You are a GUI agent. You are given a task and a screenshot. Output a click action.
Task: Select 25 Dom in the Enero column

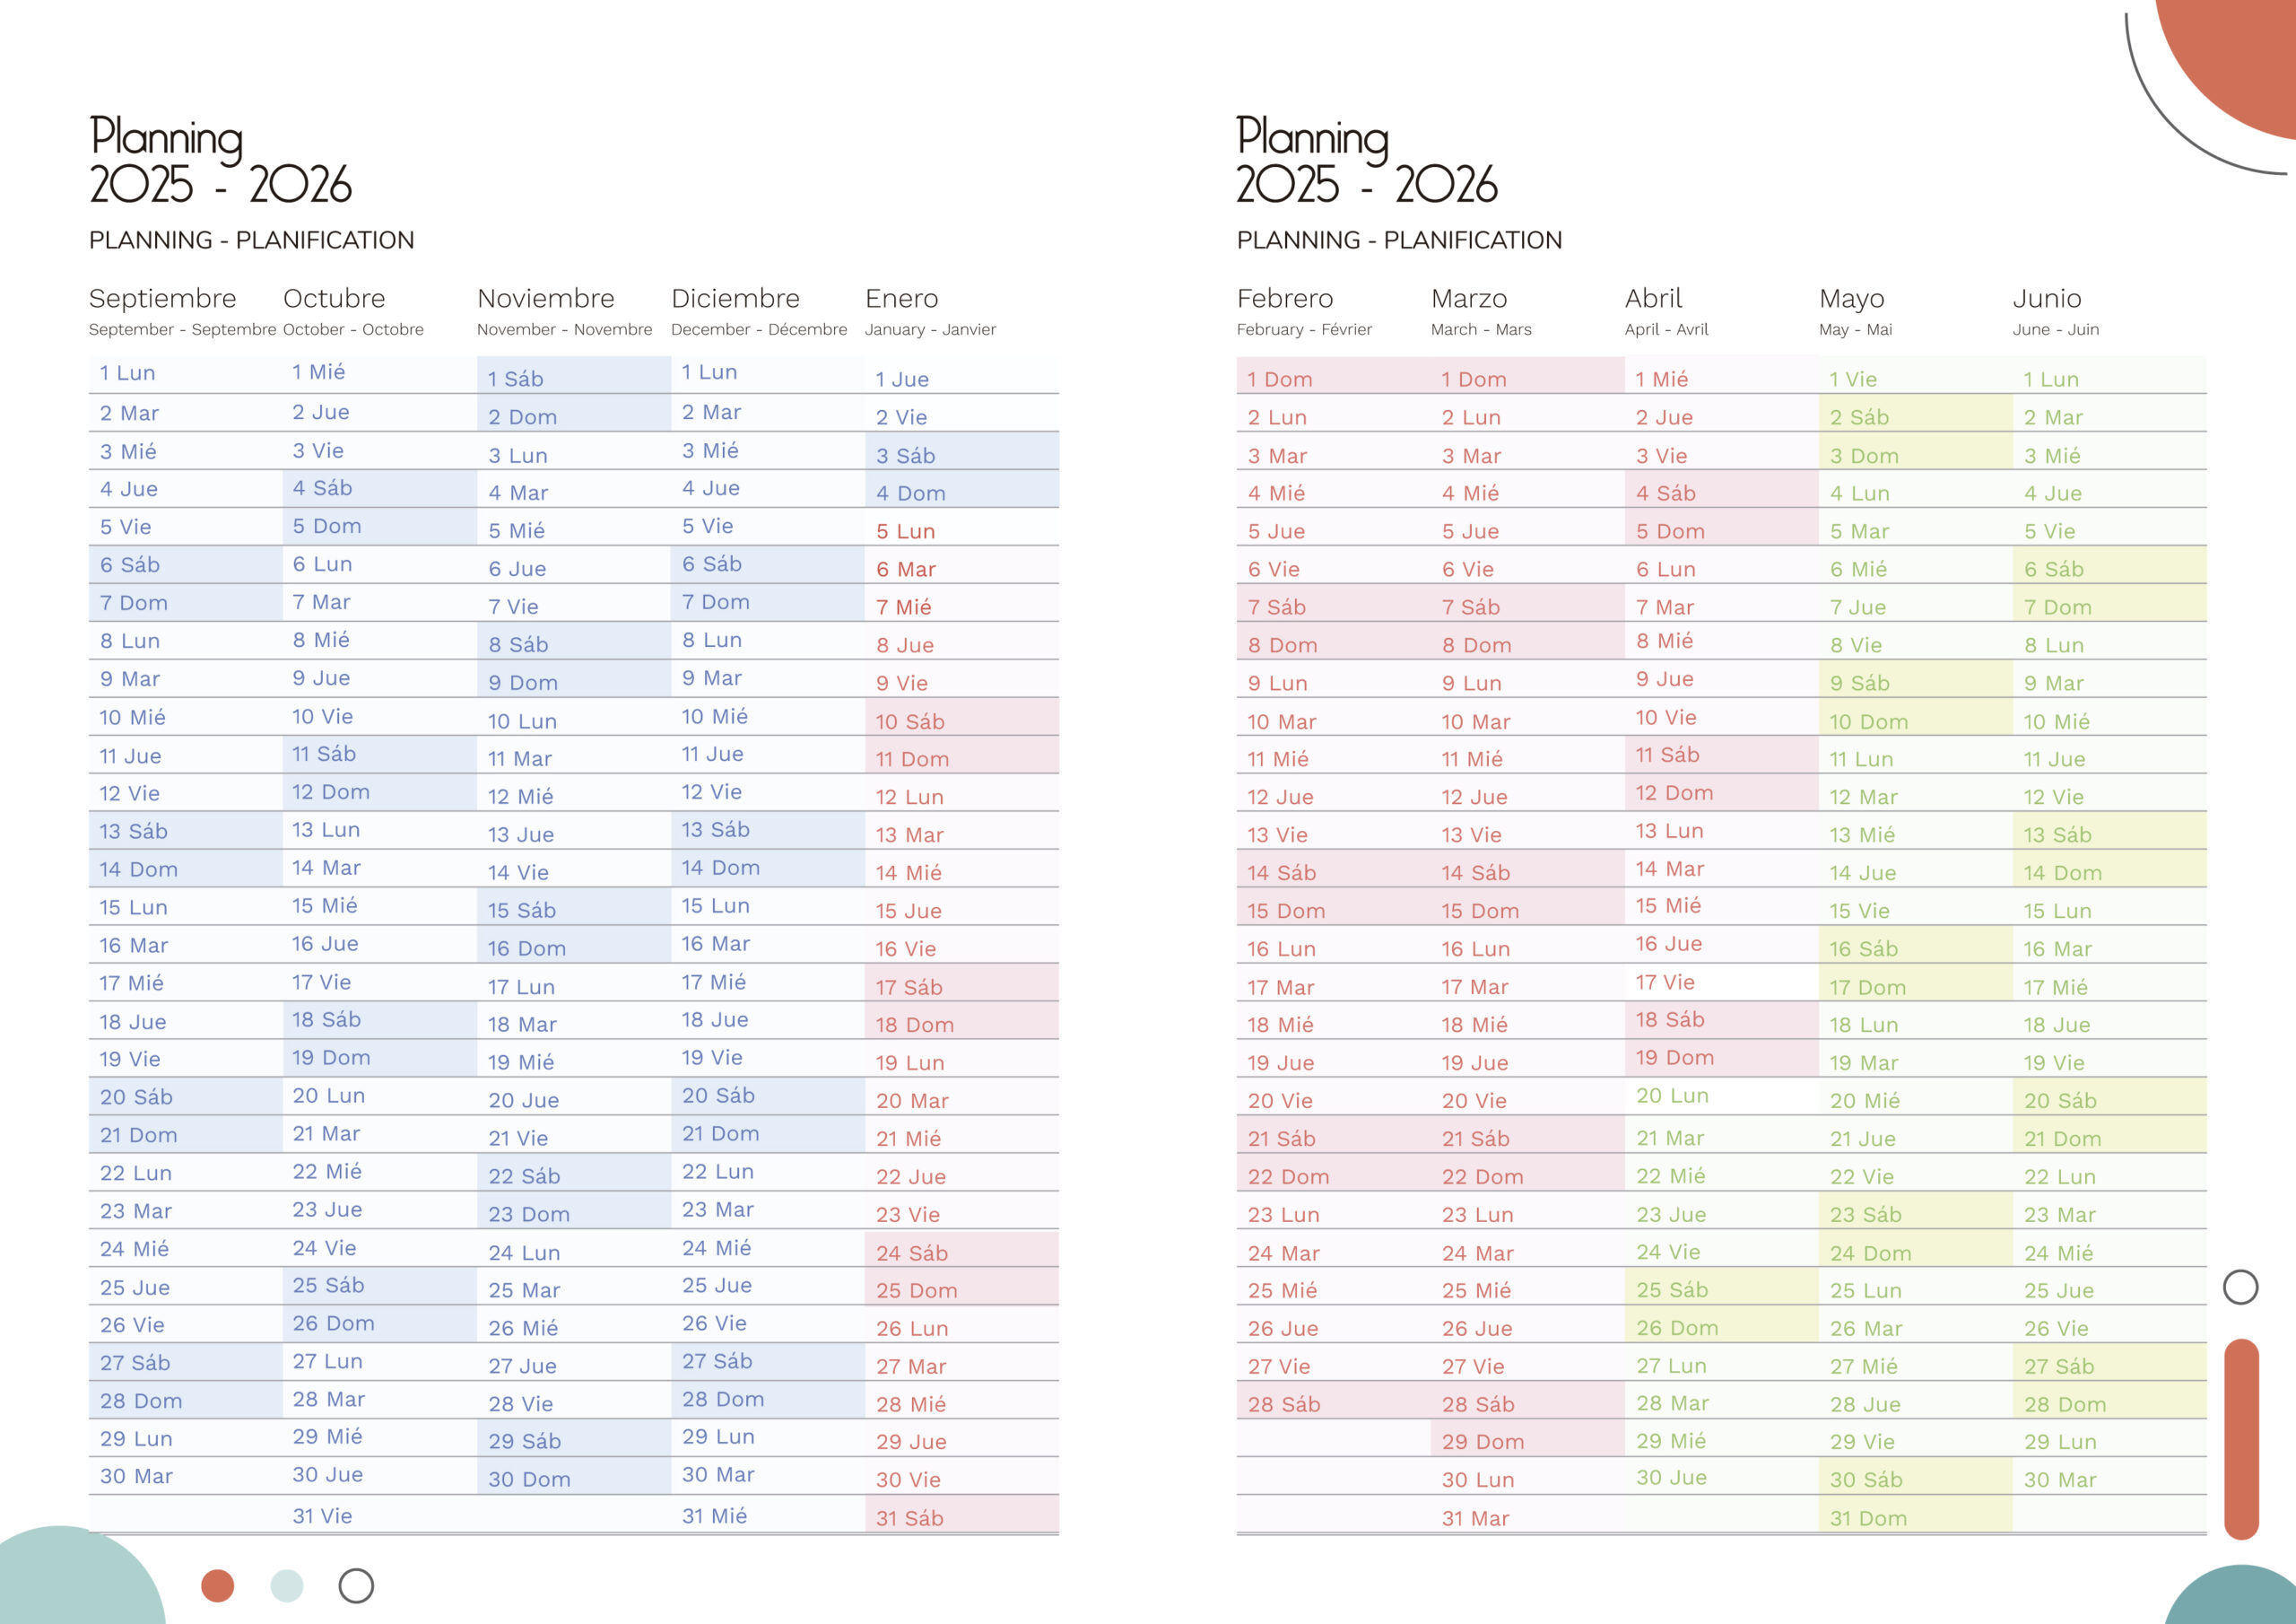point(917,1290)
